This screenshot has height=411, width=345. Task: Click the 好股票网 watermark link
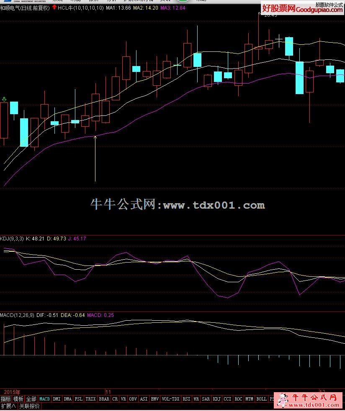279,8
